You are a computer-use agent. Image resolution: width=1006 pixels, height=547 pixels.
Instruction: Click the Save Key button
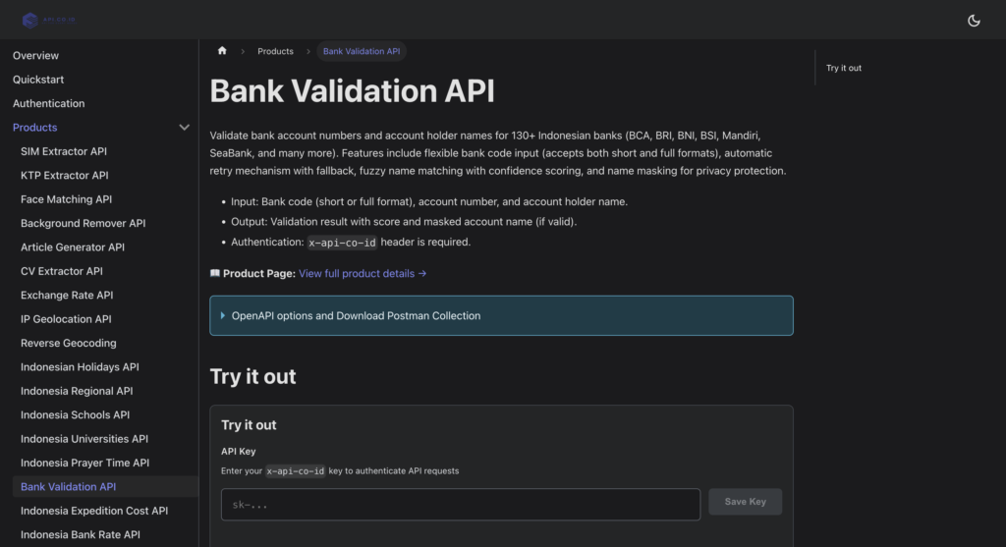coord(745,502)
